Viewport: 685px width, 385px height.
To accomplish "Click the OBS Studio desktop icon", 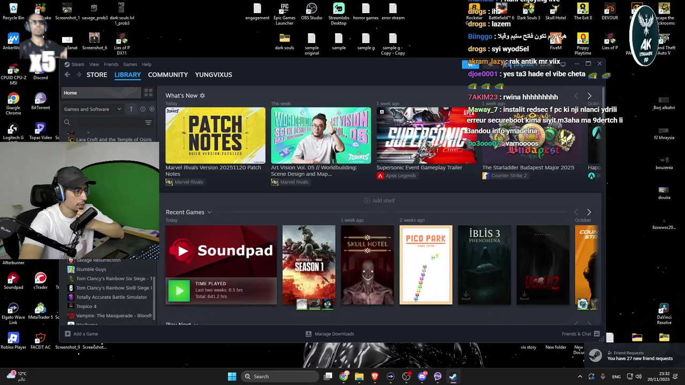I will click(x=311, y=12).
